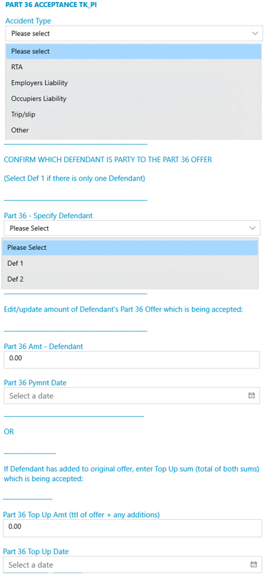Choose Def 1 as defendant
266x576 pixels.
tap(130, 263)
